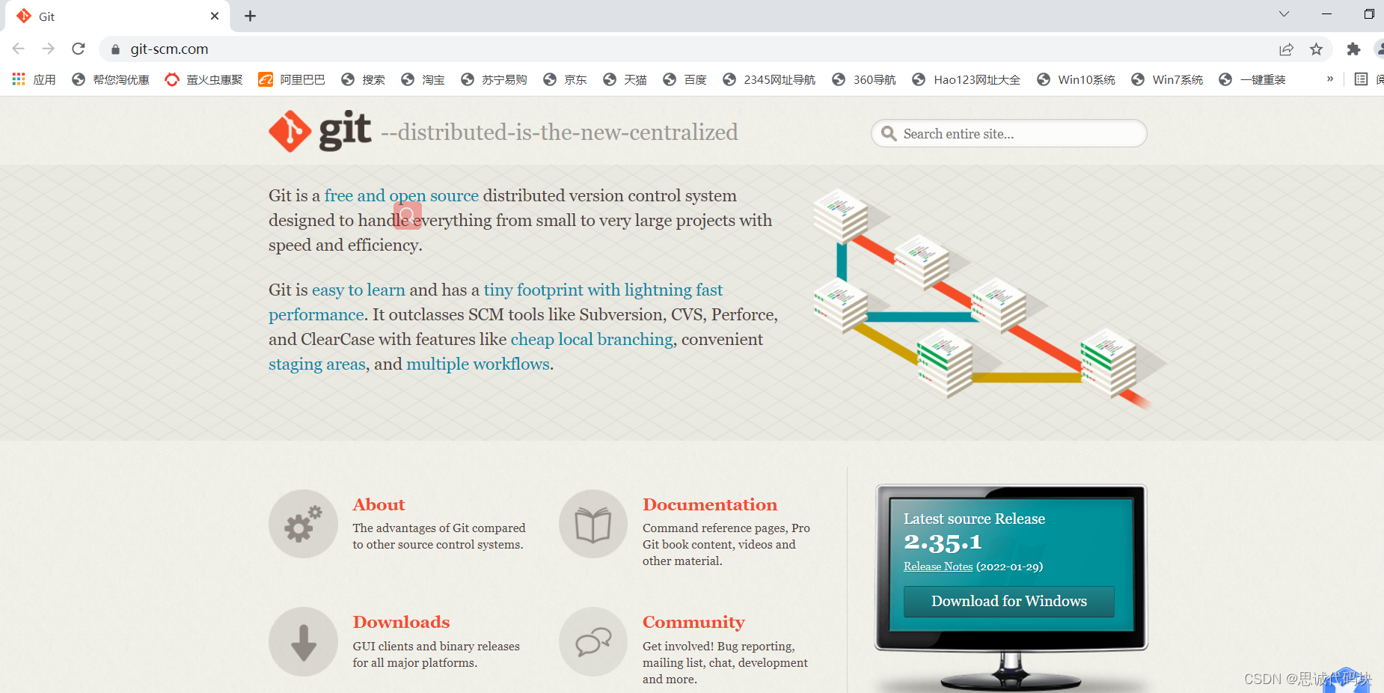1384x693 pixels.
Task: Open the 萤火虫惠聚 bookmark
Action: click(204, 79)
